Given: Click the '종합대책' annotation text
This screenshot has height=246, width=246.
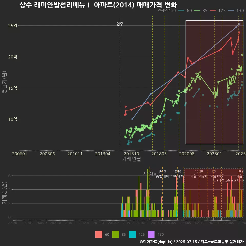Looking at the screenshot, I should coord(162,177).
